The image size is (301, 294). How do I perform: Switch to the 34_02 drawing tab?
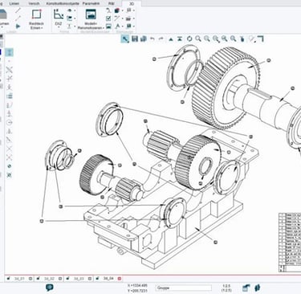coord(49,279)
